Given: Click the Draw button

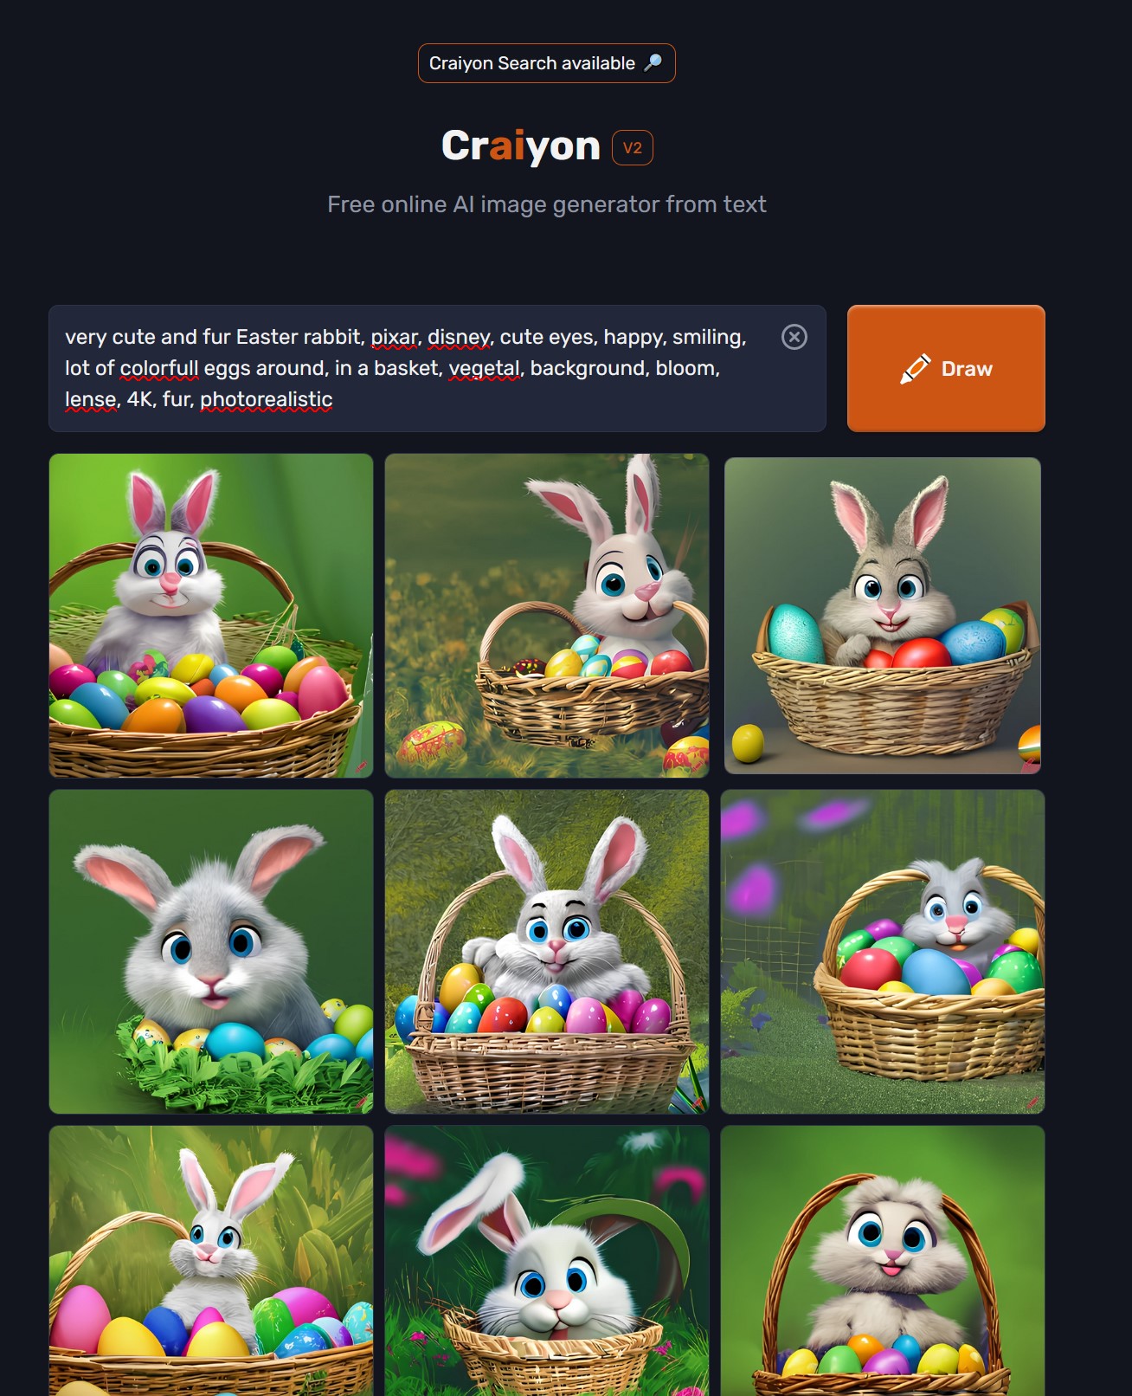Looking at the screenshot, I should click(946, 368).
